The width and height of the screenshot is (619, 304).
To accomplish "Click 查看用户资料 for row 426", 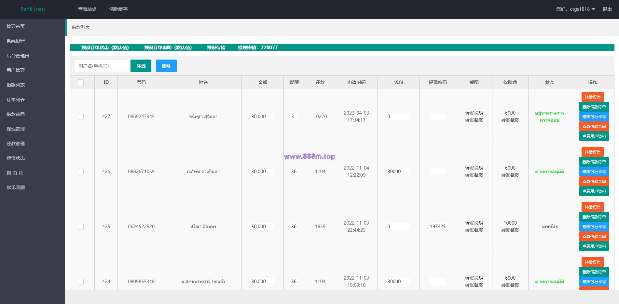I will [594, 191].
